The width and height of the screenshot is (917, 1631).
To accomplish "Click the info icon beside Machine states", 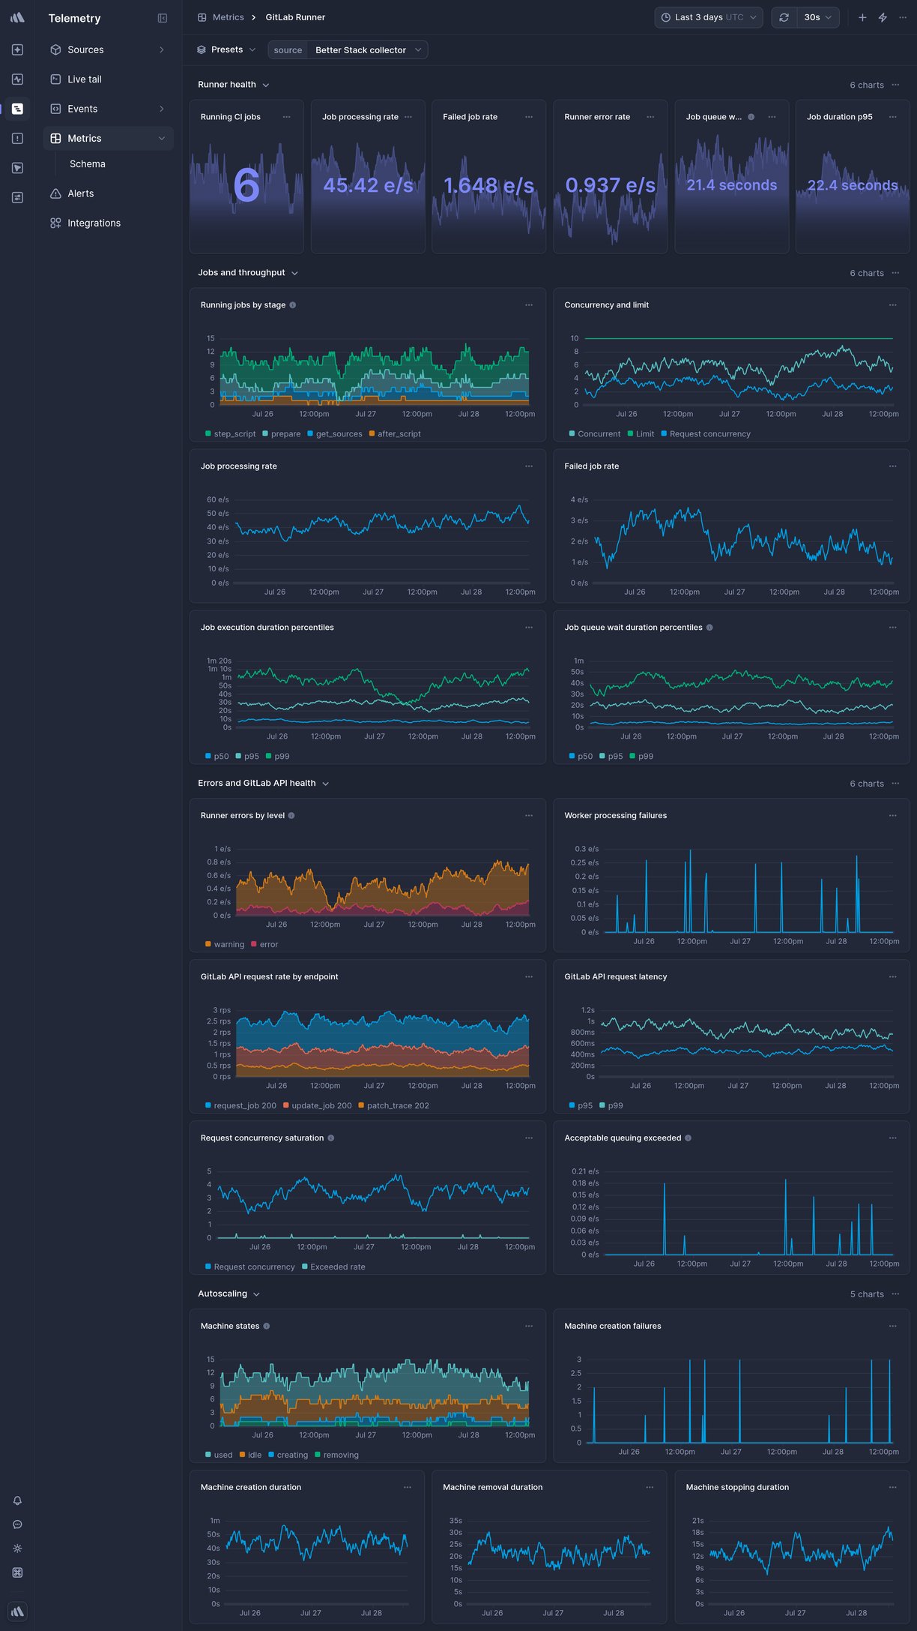I will point(267,1326).
